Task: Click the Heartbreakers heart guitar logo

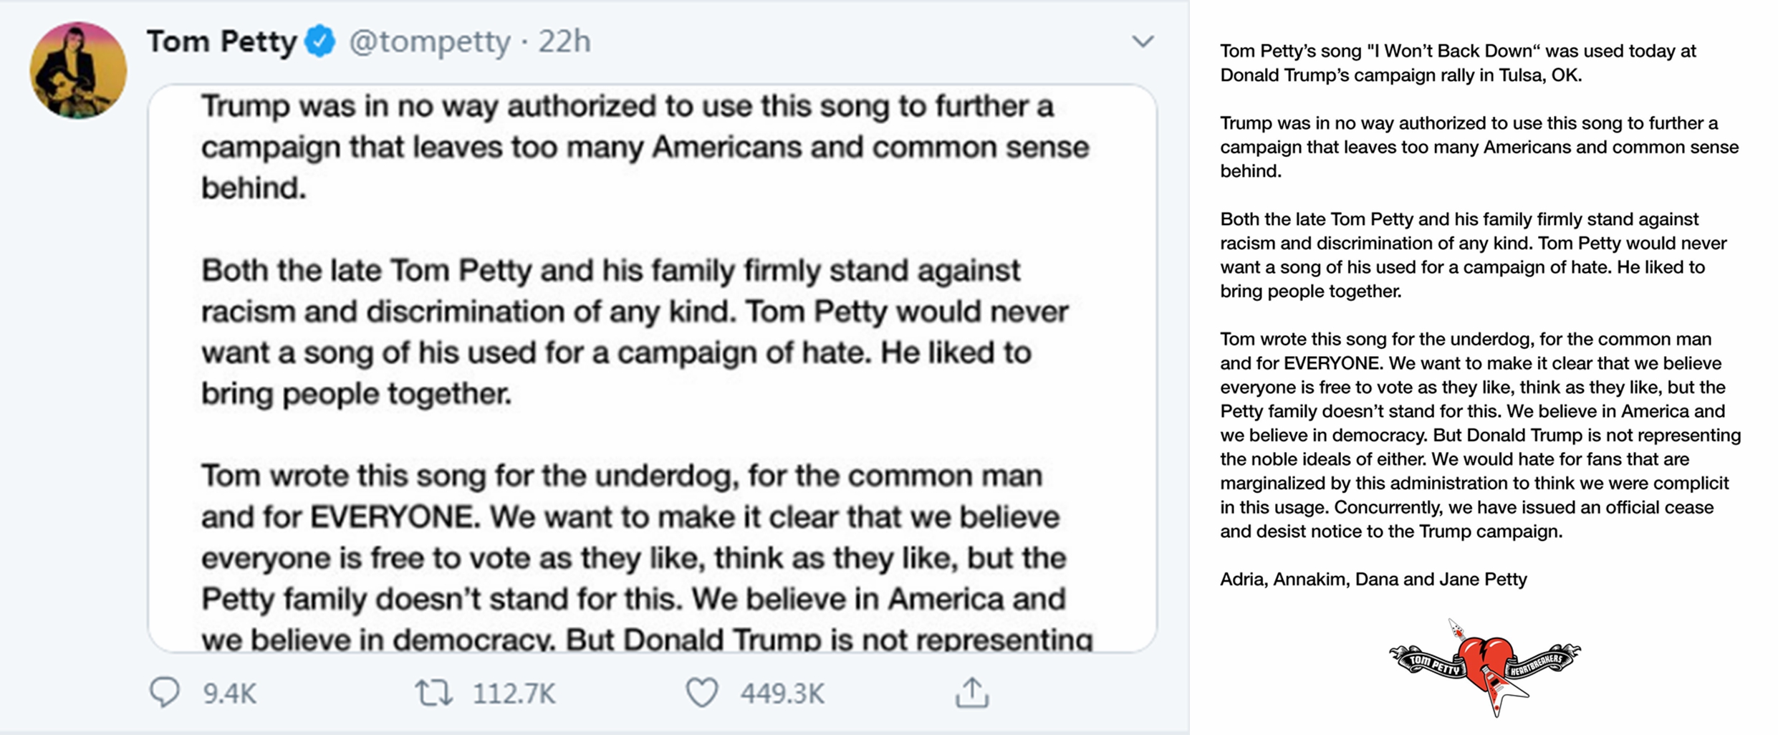Action: (1485, 668)
